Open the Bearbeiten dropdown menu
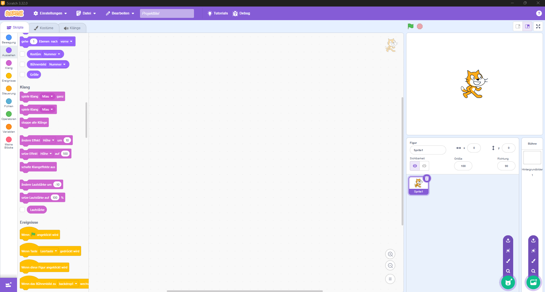Image resolution: width=545 pixels, height=292 pixels. [x=120, y=13]
